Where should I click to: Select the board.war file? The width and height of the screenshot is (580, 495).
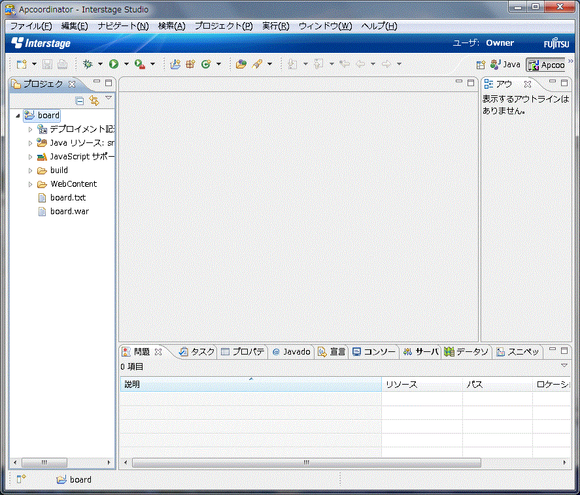point(69,212)
